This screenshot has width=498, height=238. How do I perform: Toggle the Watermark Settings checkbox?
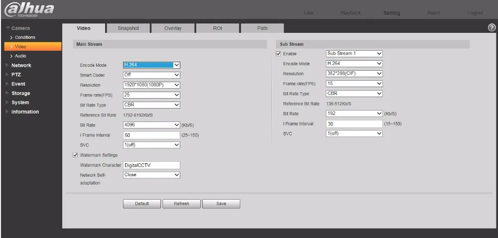(x=75, y=155)
